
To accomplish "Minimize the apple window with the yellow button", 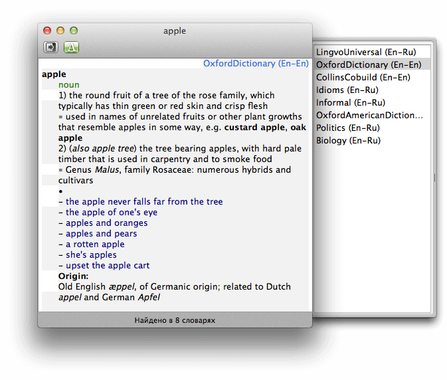I will pyautogui.click(x=60, y=31).
